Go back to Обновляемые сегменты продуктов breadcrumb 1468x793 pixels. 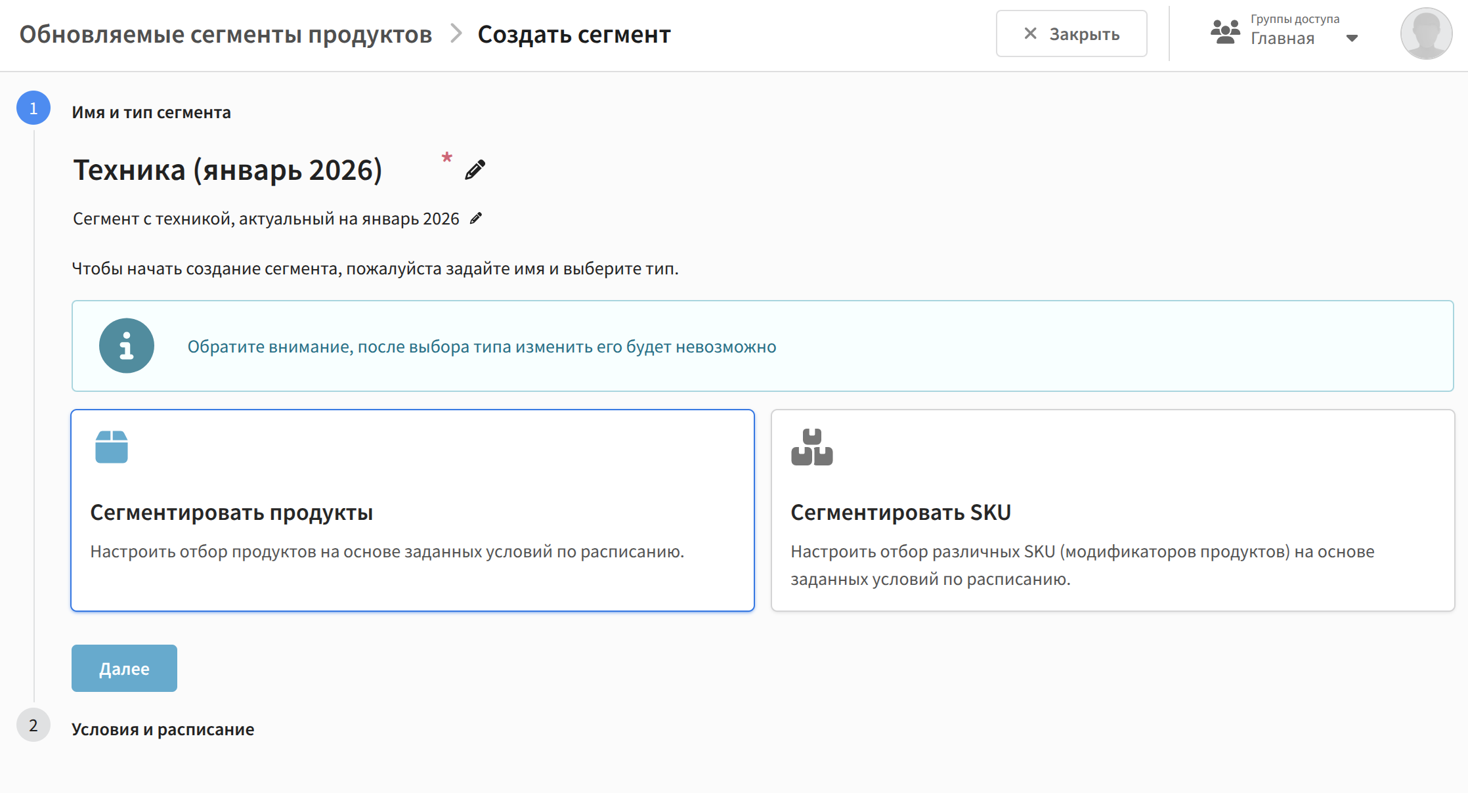pyautogui.click(x=226, y=34)
